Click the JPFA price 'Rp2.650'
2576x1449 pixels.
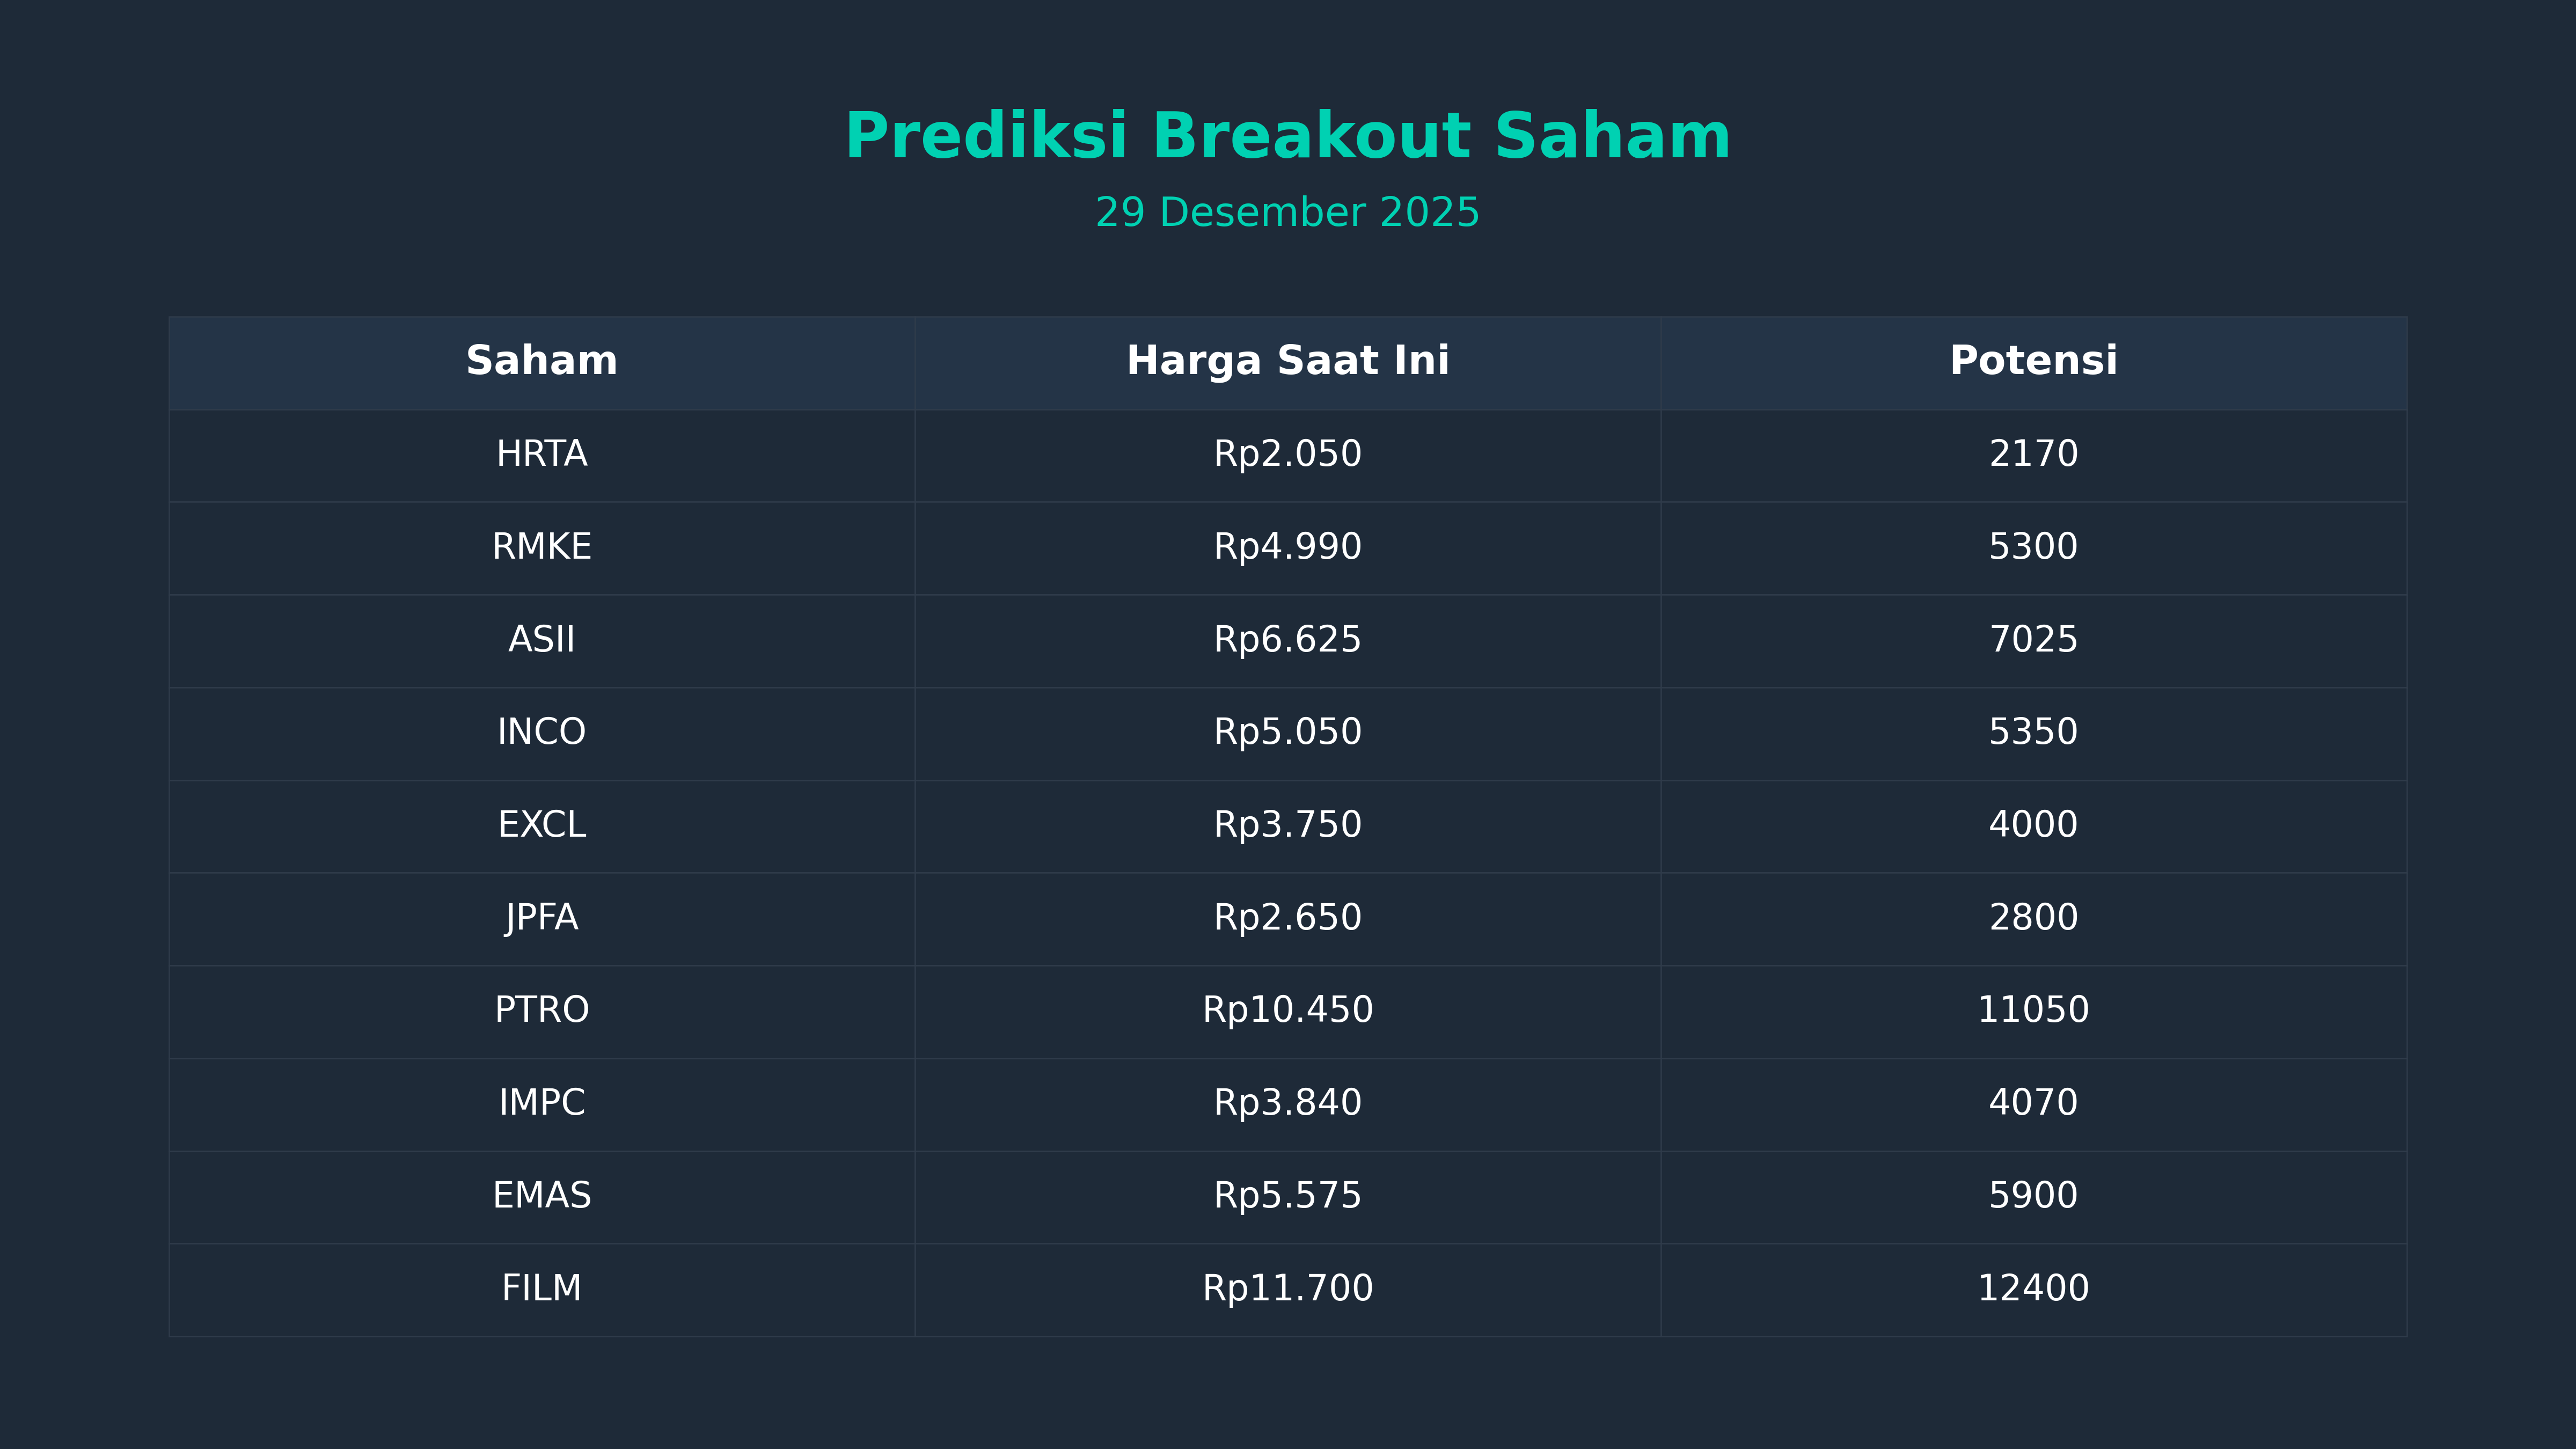[1287, 918]
